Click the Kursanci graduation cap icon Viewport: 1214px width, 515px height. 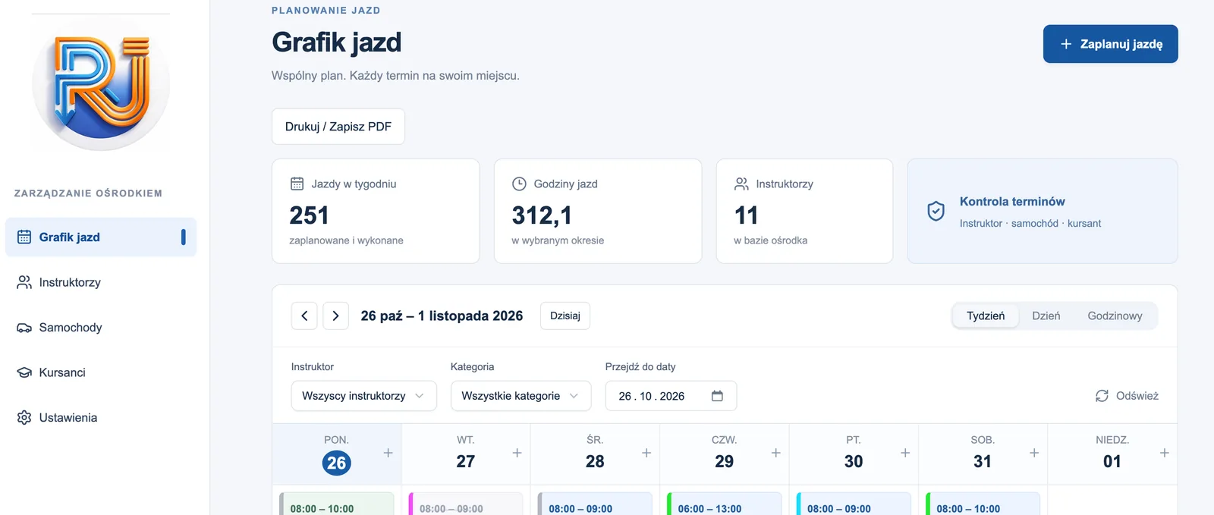(x=24, y=372)
